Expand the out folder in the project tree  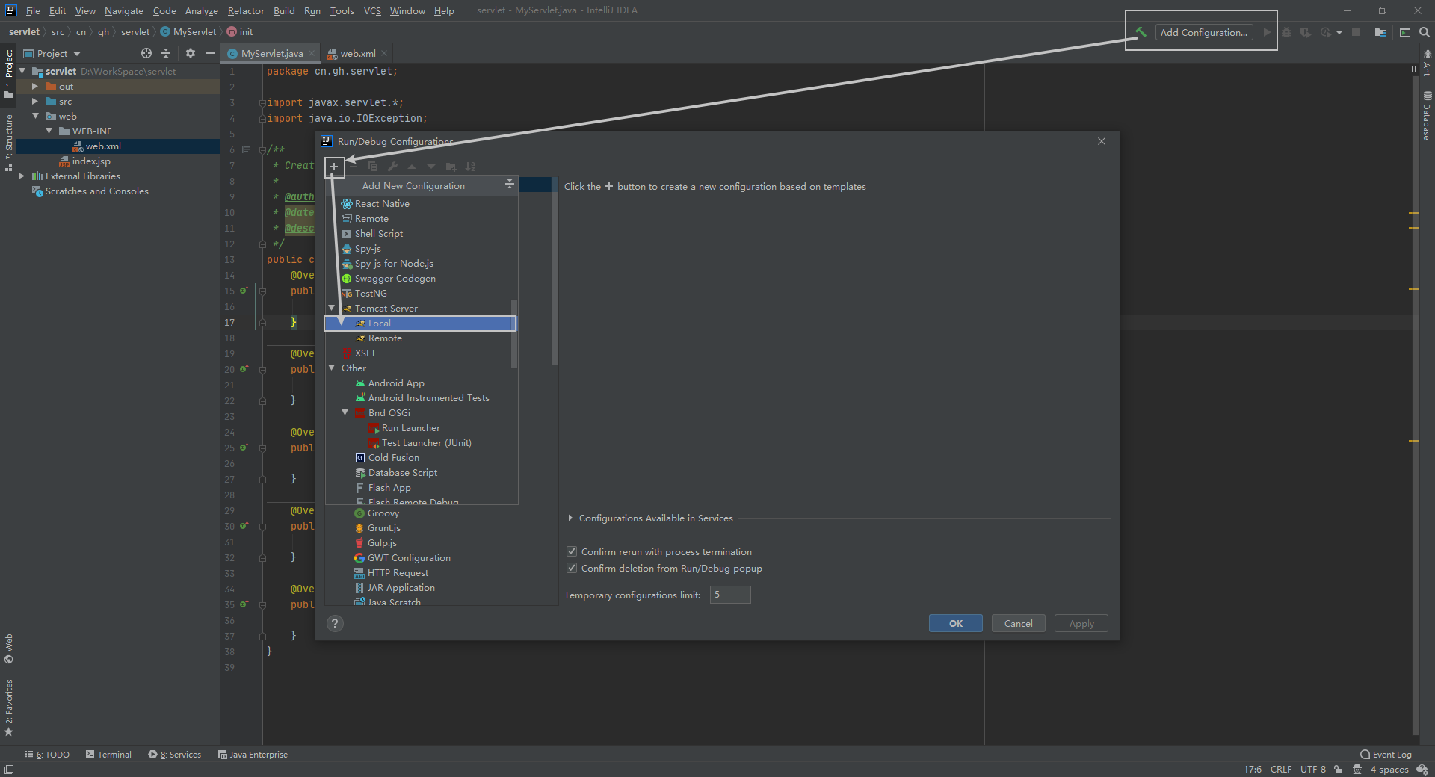tap(35, 86)
